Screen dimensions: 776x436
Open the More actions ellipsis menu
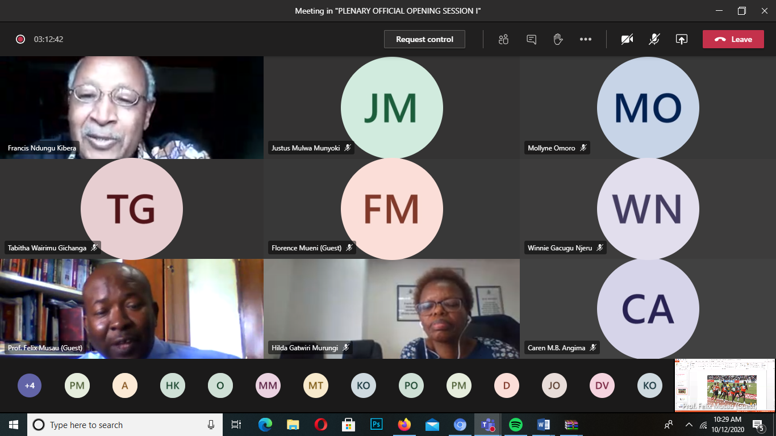pos(586,39)
